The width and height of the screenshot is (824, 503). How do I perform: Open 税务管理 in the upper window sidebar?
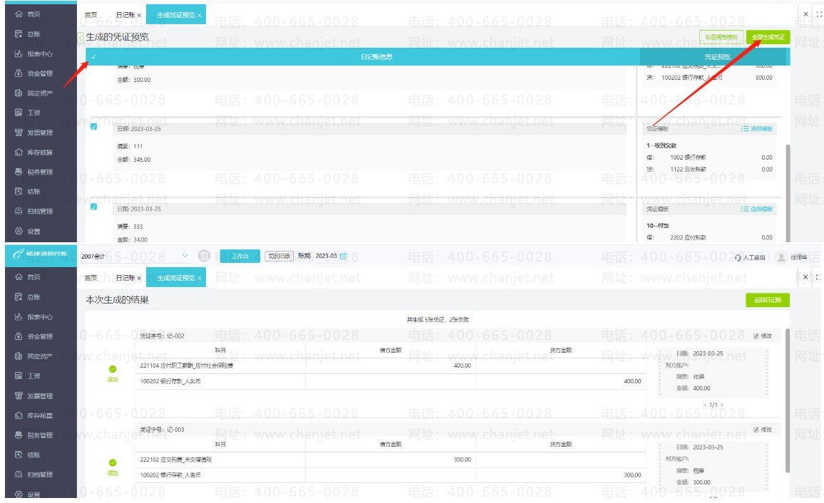point(34,172)
